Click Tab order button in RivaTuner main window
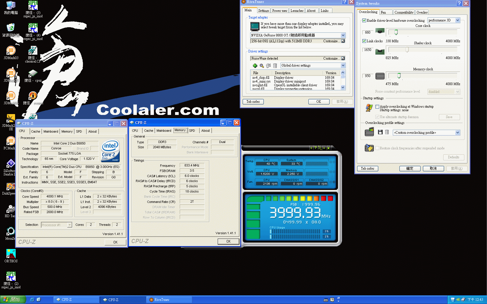The height and width of the screenshot is (304, 487). coord(253,102)
